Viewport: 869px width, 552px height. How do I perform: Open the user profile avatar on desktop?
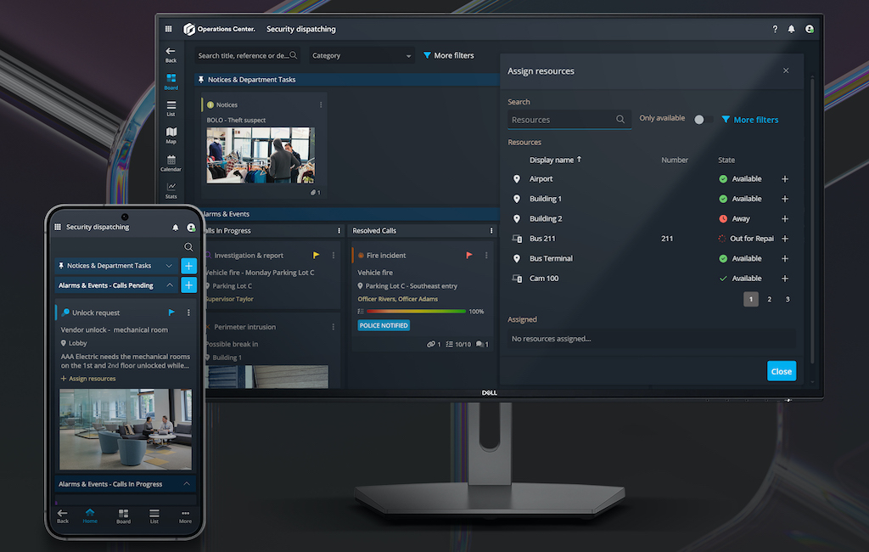tap(810, 29)
